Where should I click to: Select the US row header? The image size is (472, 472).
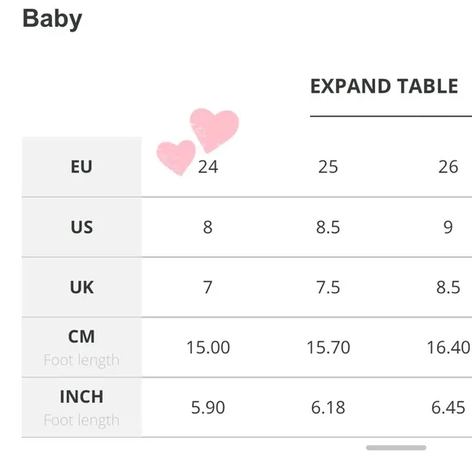tap(81, 227)
